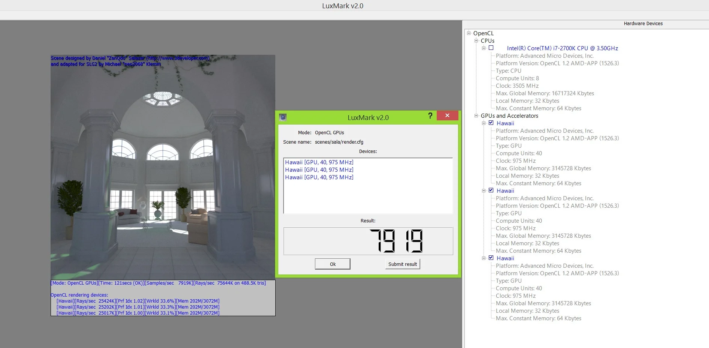Collapse the Intel Core i7-2700K device node
709x348 pixels.
tap(484, 48)
